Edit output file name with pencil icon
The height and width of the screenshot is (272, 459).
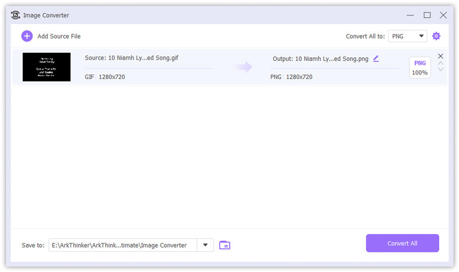[x=376, y=59]
